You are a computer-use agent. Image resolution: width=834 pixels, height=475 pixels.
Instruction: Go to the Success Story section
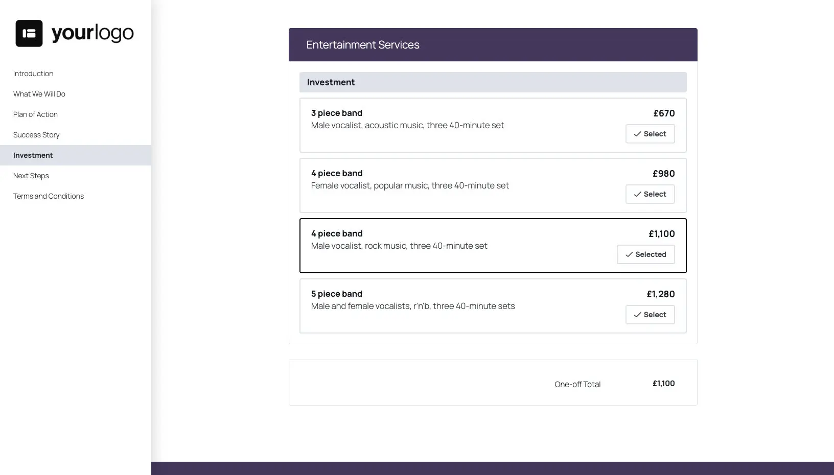click(36, 134)
